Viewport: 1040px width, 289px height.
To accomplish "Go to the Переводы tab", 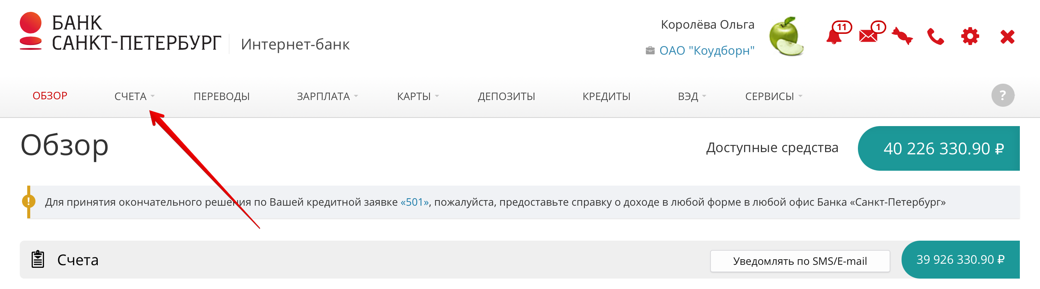I will coord(222,96).
